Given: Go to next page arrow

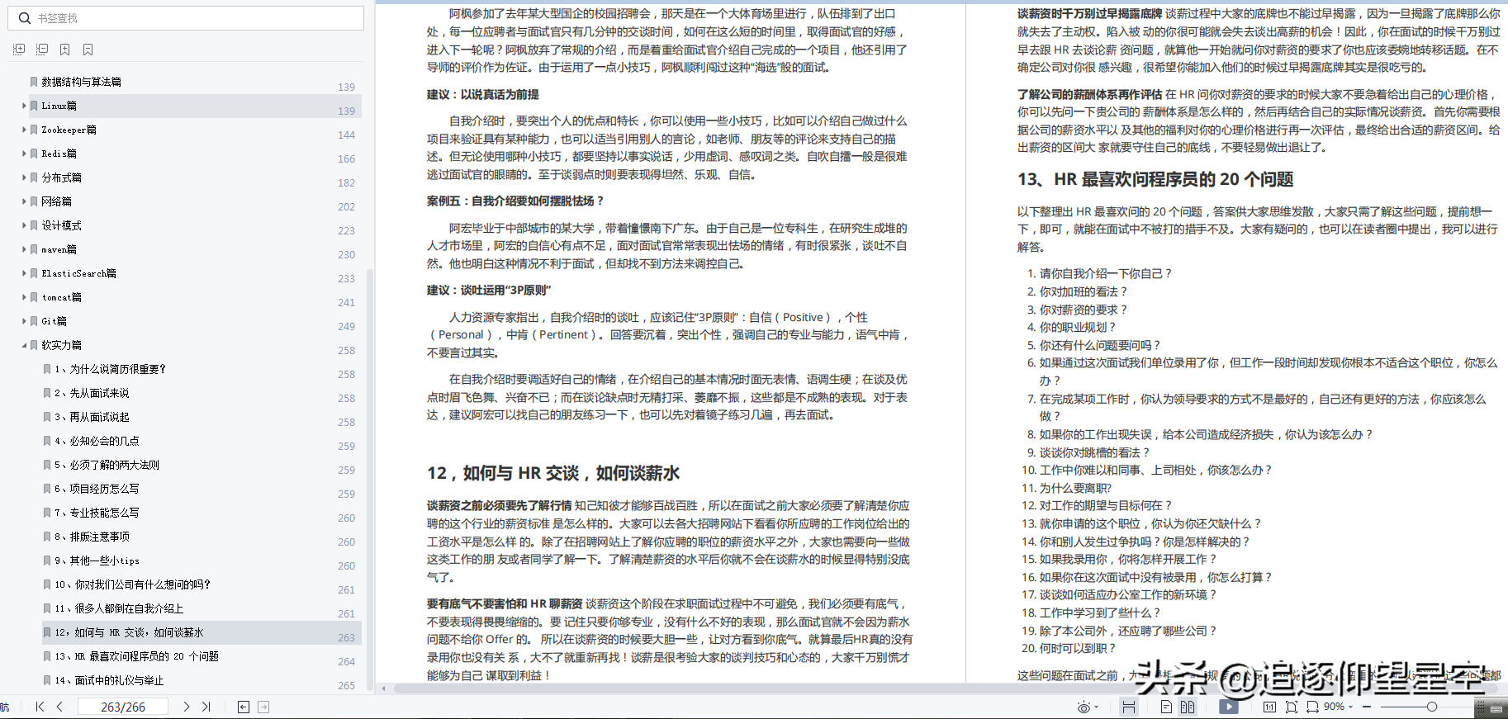Looking at the screenshot, I should (187, 707).
